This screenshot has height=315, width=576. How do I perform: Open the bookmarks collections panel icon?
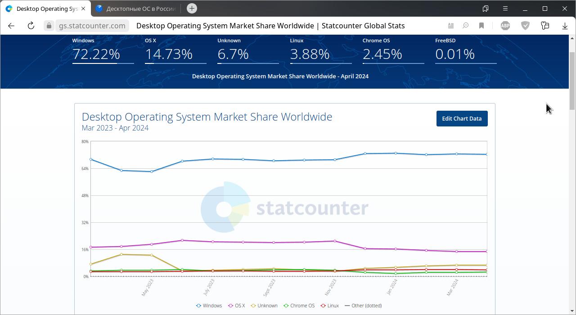coord(486,9)
